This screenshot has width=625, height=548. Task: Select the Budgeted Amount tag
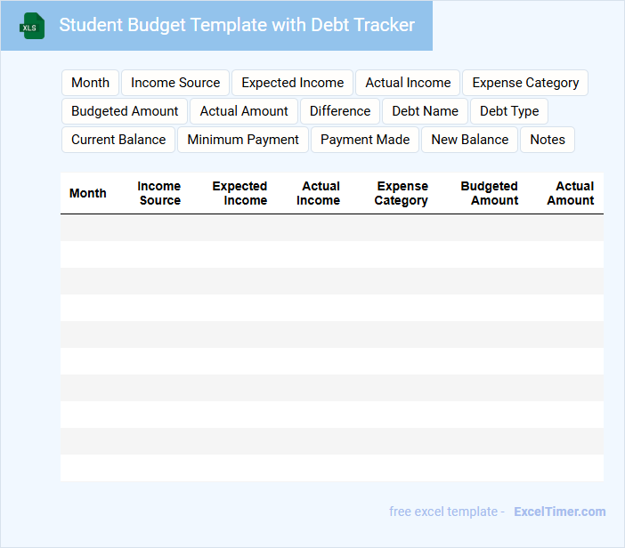point(125,111)
